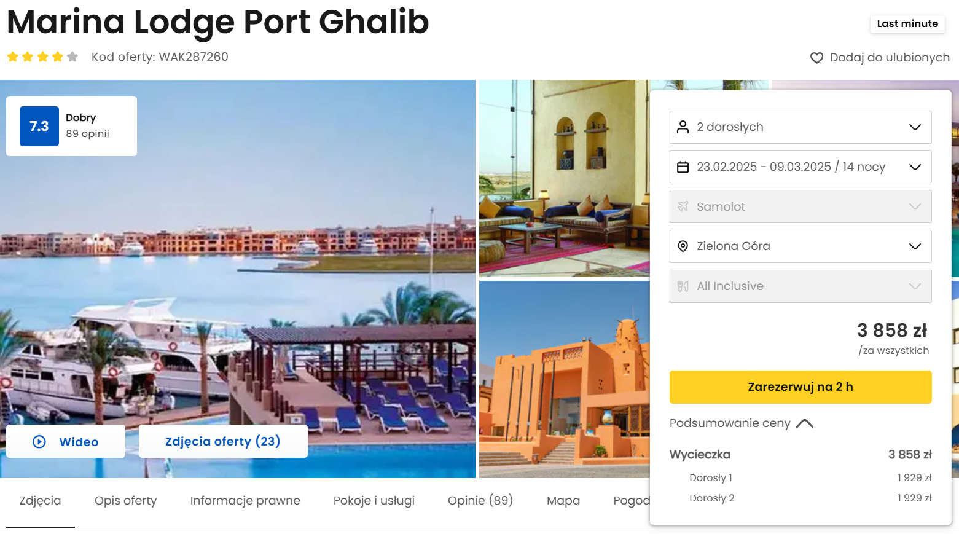Click the airplane icon beside Samolot
The image size is (959, 534).
pos(683,206)
